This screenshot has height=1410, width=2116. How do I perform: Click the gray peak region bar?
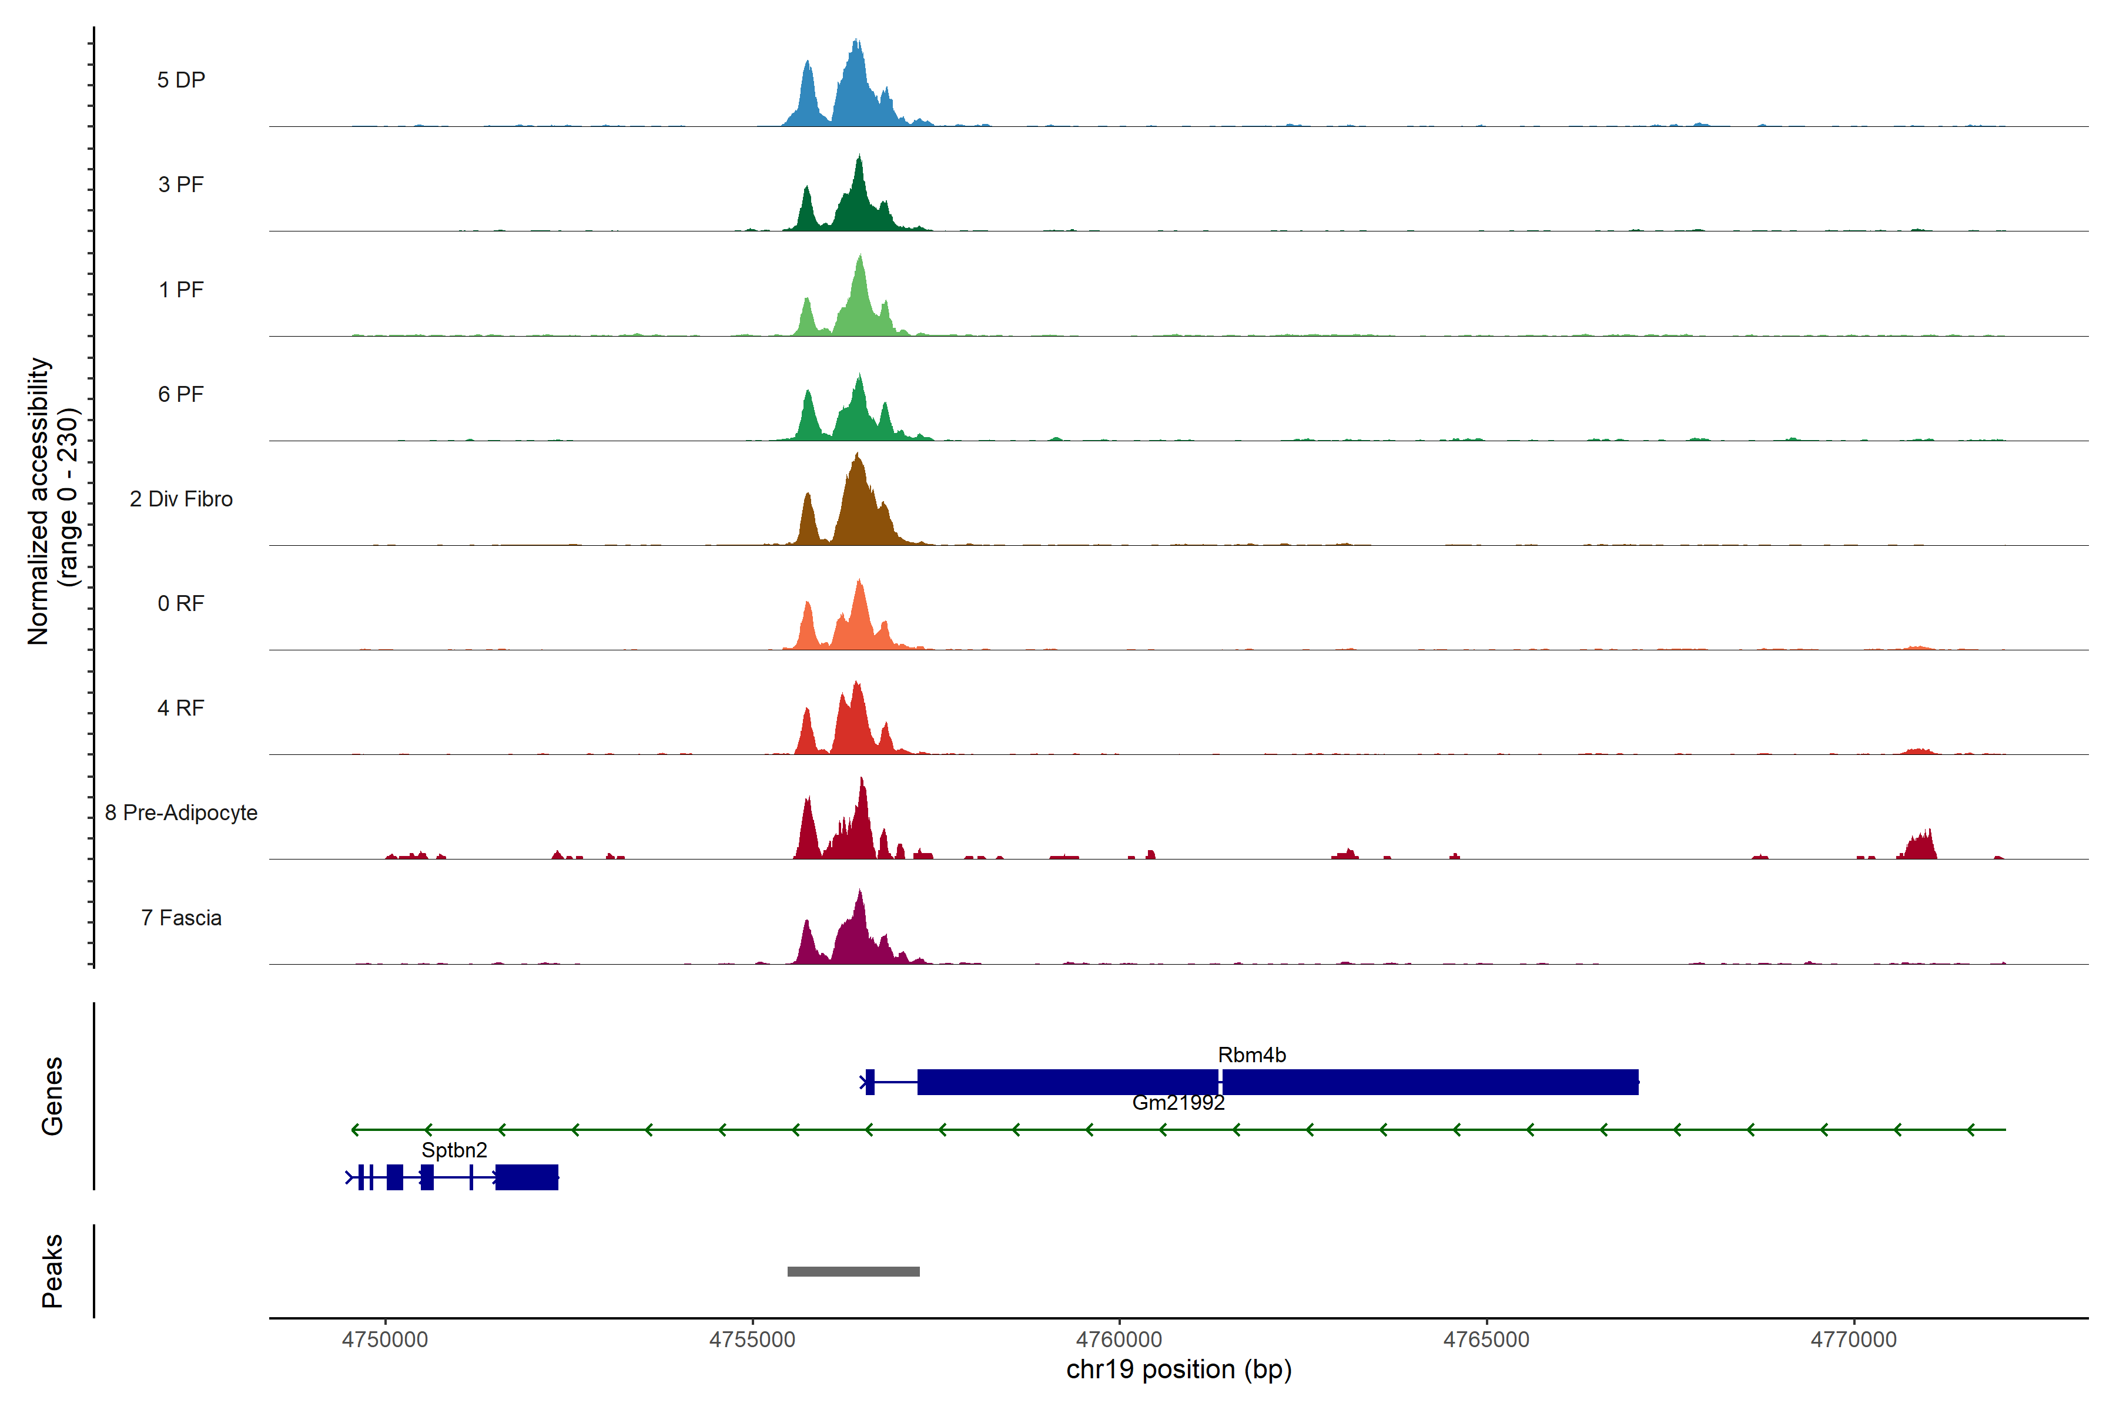[853, 1271]
